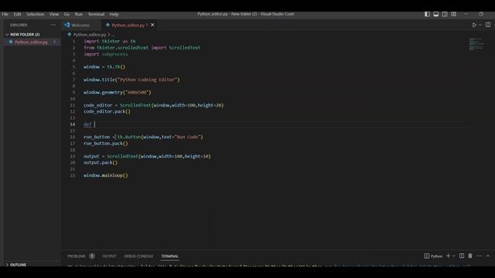Open the run options dropdown arrow
The height and width of the screenshot is (278, 495).
[480, 25]
